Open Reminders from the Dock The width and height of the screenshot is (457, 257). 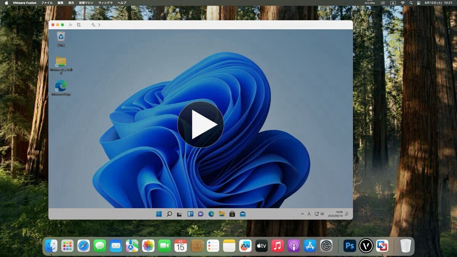(213, 246)
